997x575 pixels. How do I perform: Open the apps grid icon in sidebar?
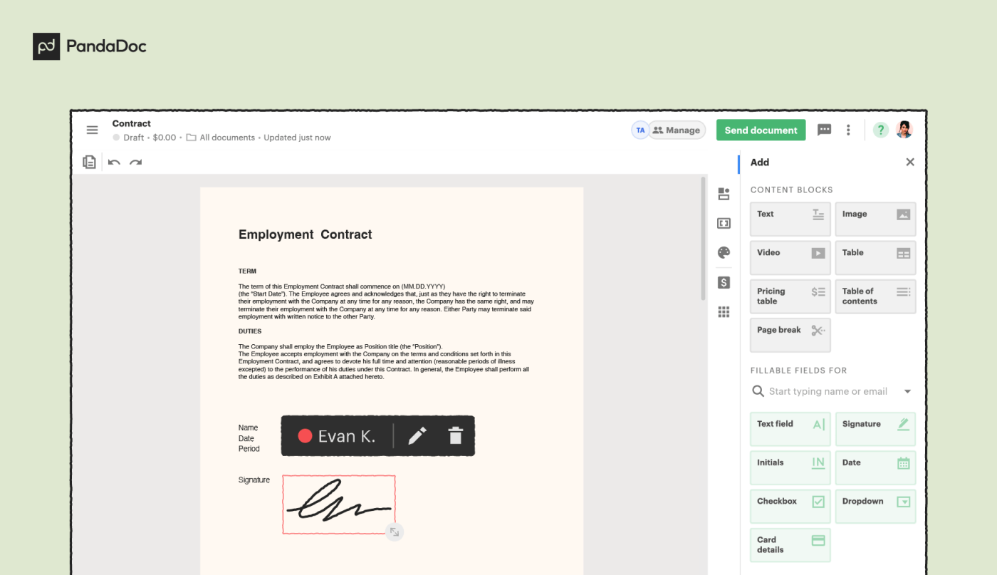723,312
